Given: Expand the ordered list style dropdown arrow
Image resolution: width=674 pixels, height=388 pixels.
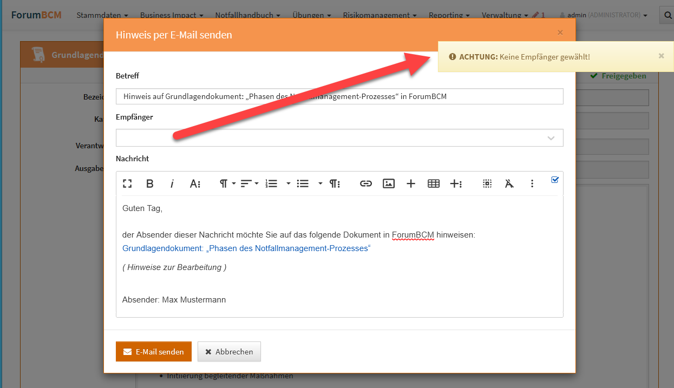Looking at the screenshot, I should [x=289, y=183].
